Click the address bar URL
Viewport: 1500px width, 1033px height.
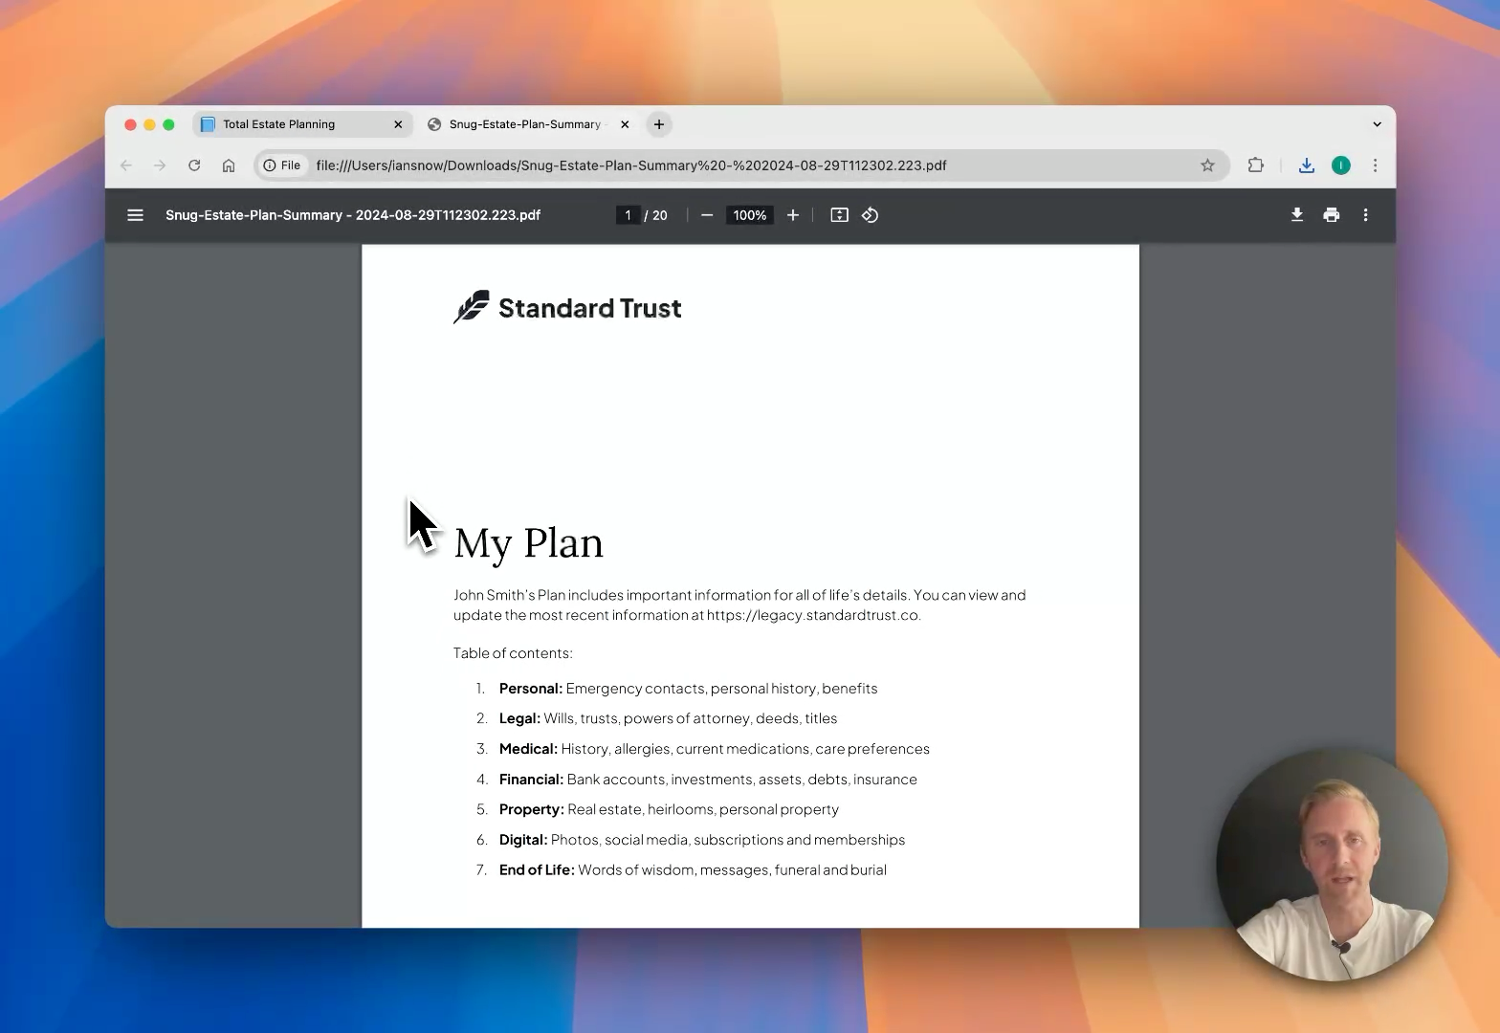point(631,165)
